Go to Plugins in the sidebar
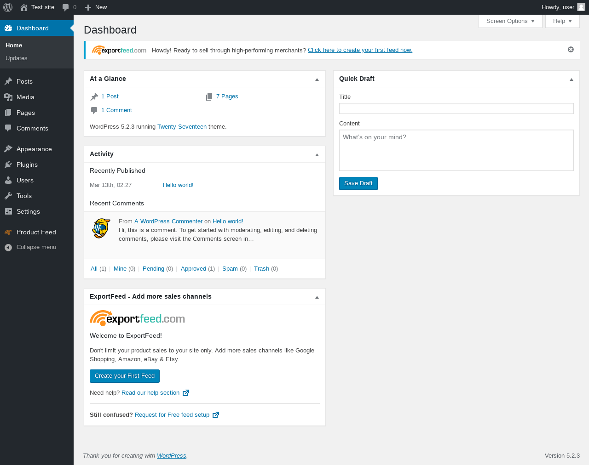This screenshot has height=465, width=589. click(27, 164)
